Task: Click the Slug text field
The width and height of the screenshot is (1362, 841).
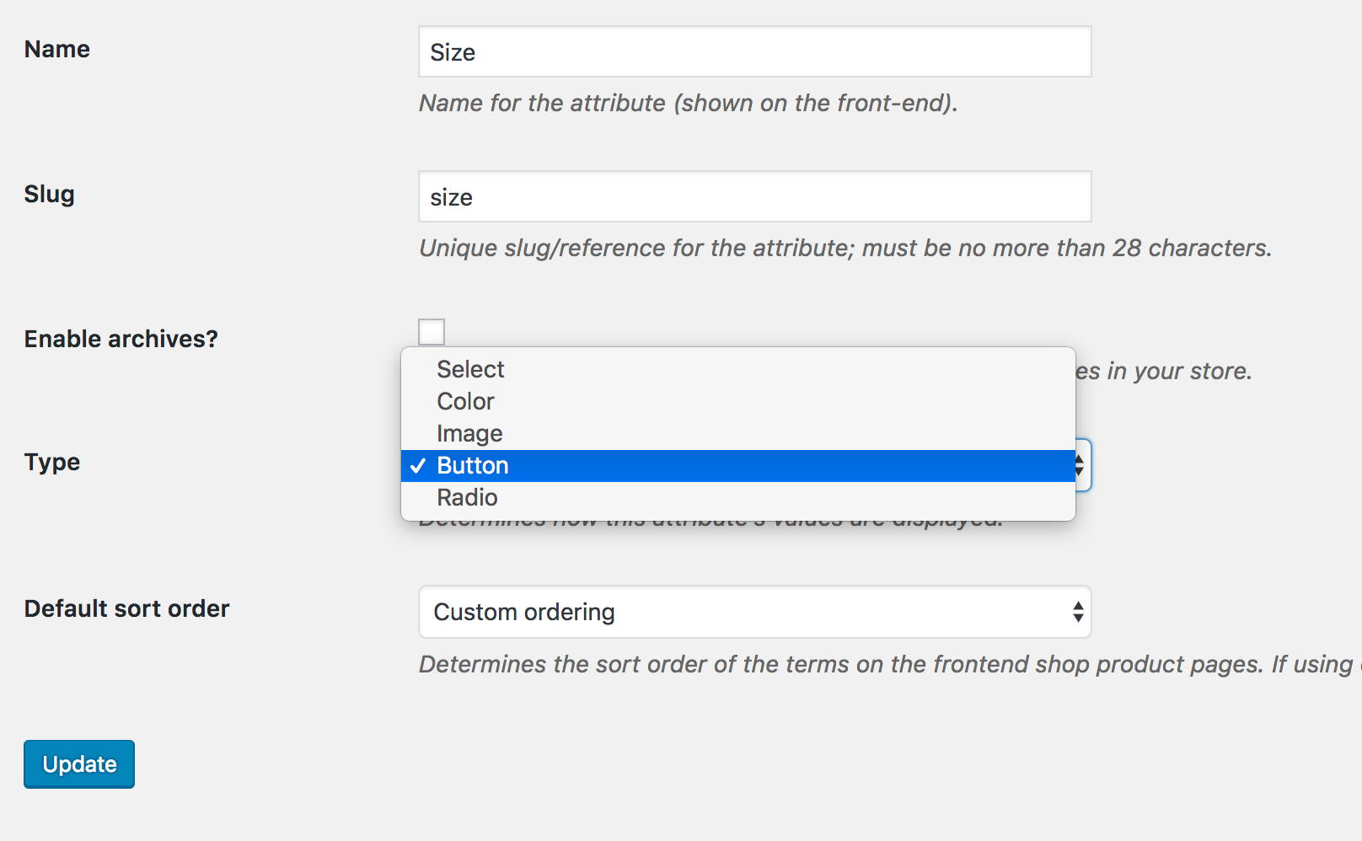Action: (x=754, y=196)
